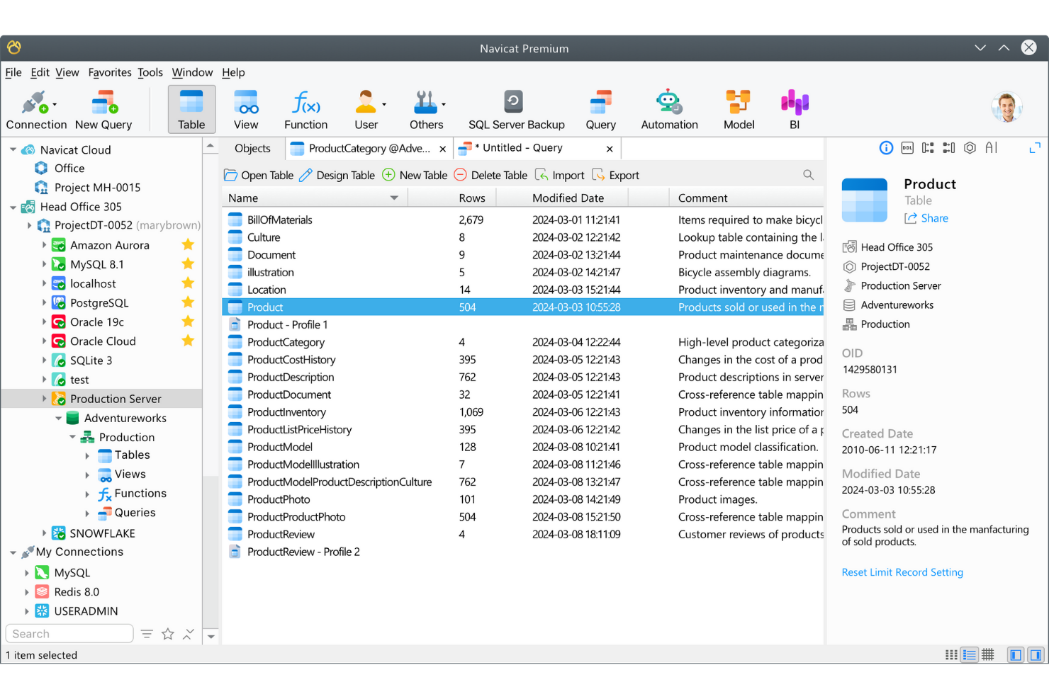Expand the Others toolbar dropdown

443,103
